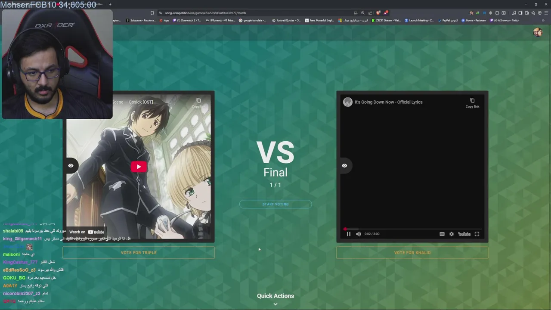Vote for Triple
This screenshot has height=310, width=551.
[x=139, y=253]
